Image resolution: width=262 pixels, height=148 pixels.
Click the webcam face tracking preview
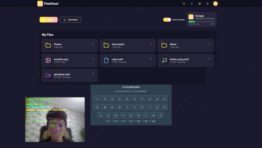(55, 120)
